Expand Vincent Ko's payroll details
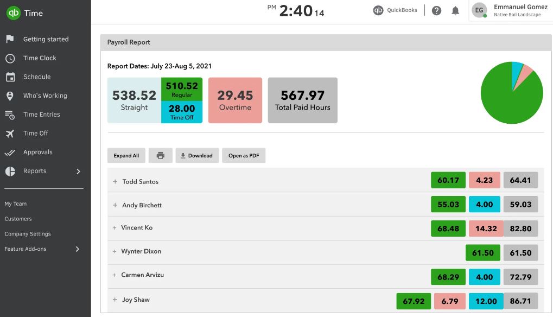Image resolution: width=553 pixels, height=317 pixels. pyautogui.click(x=115, y=228)
